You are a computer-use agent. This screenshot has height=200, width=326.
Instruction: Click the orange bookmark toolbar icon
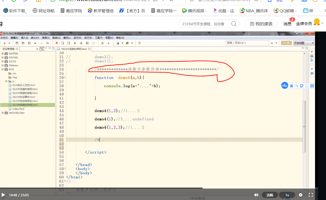click(56, 43)
